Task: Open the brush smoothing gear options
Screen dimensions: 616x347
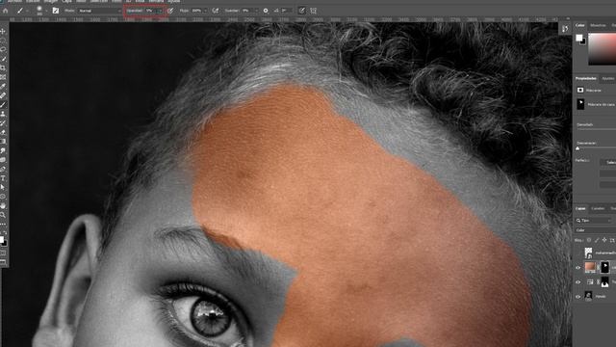Action: click(x=266, y=11)
